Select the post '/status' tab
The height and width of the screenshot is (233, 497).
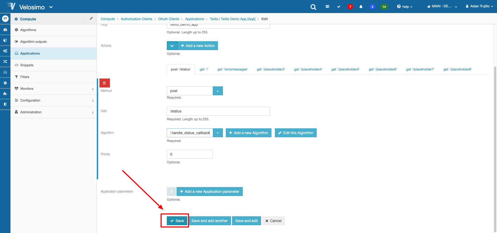point(181,69)
